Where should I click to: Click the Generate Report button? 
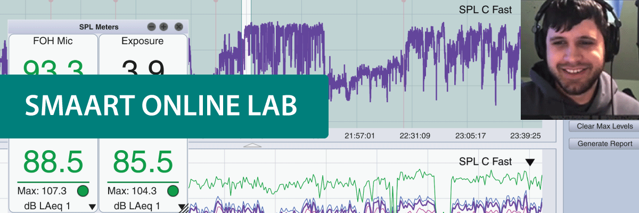(604, 143)
